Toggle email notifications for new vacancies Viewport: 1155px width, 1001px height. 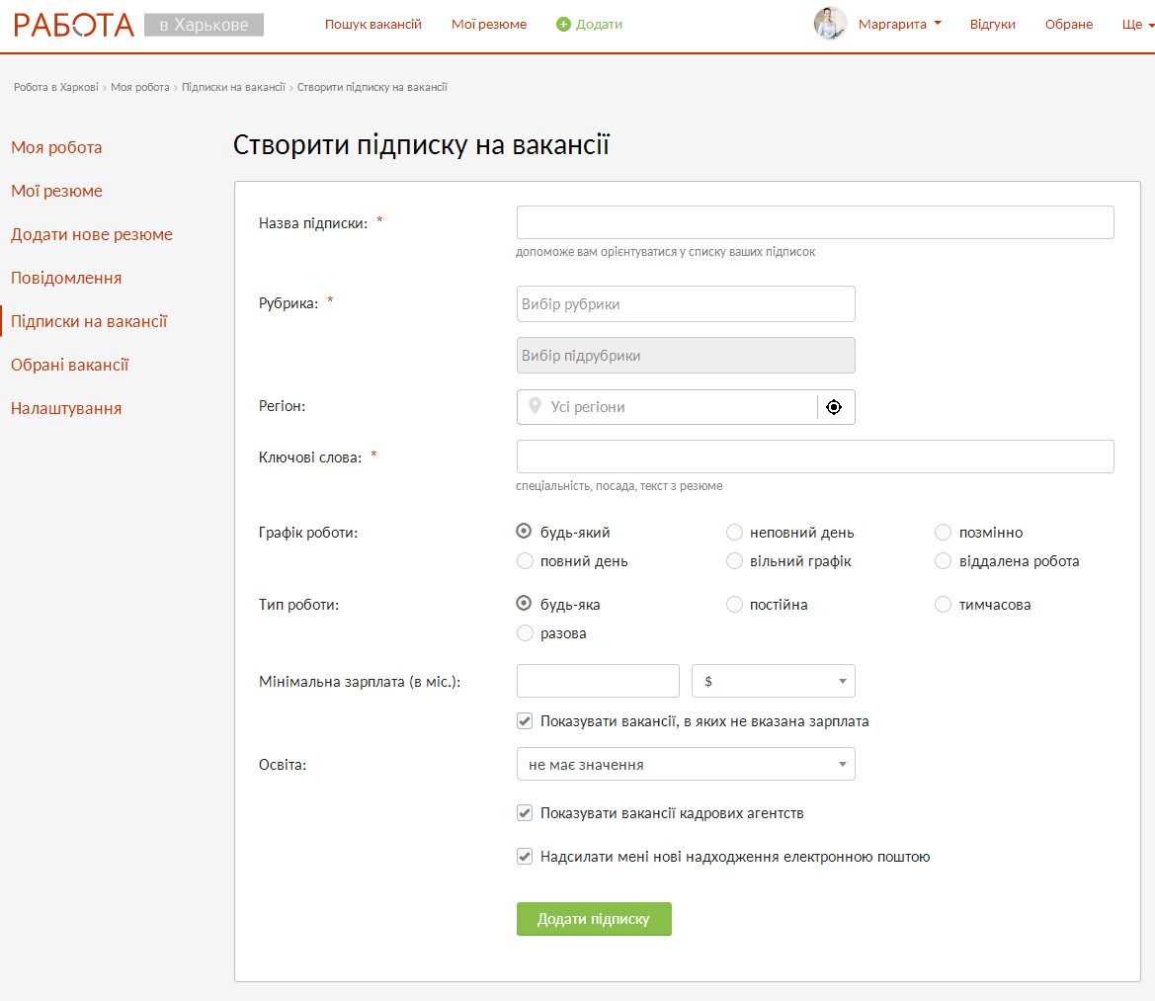coord(525,857)
